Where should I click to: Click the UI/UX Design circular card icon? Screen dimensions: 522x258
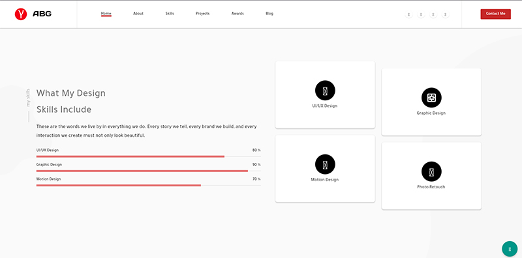click(325, 91)
